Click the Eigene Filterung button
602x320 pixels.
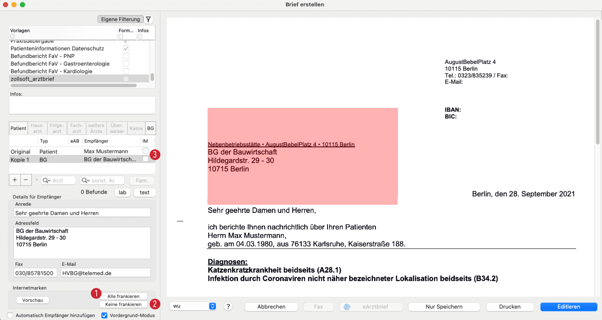(120, 19)
